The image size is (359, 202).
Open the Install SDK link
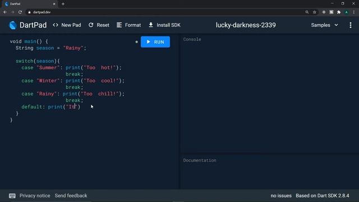coord(164,25)
